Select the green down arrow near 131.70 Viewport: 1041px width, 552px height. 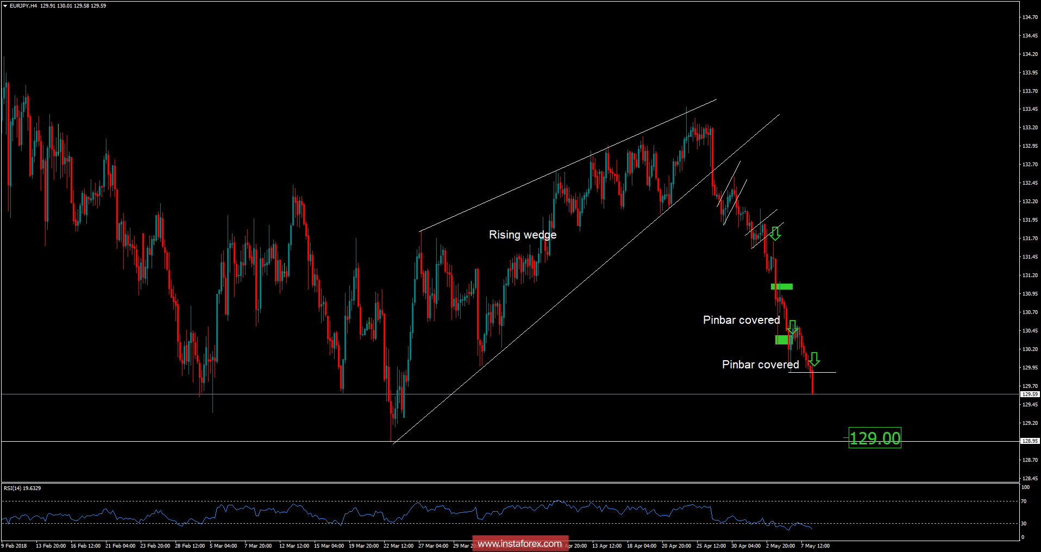[775, 234]
